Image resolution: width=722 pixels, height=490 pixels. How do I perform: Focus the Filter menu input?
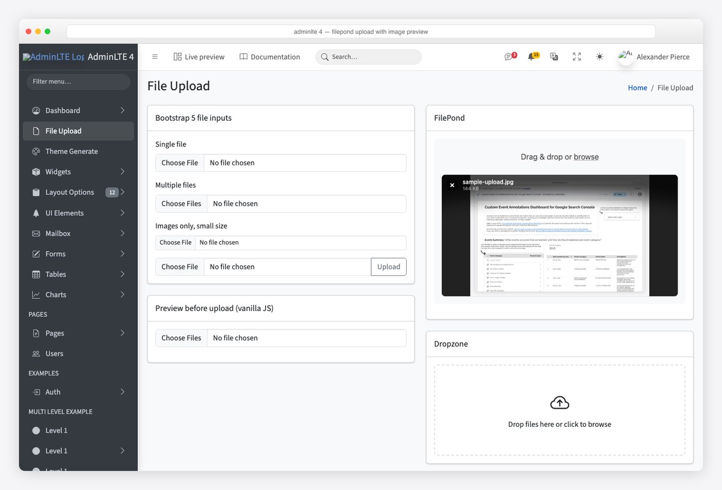tap(78, 82)
